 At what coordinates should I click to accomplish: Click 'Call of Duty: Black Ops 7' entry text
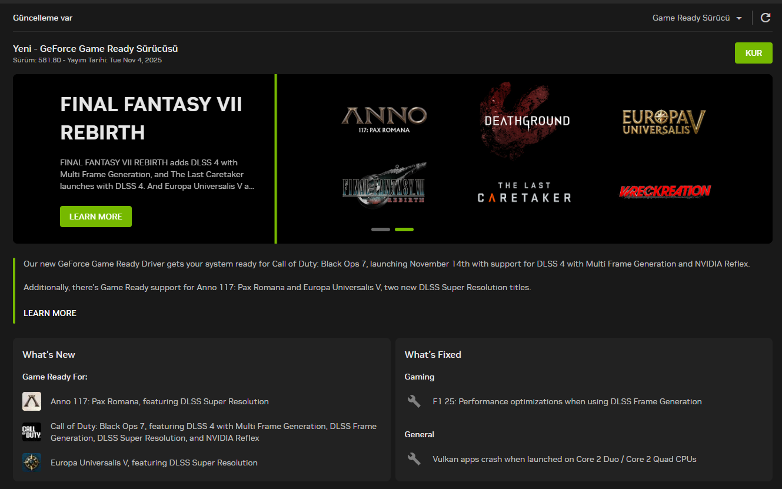(x=214, y=432)
